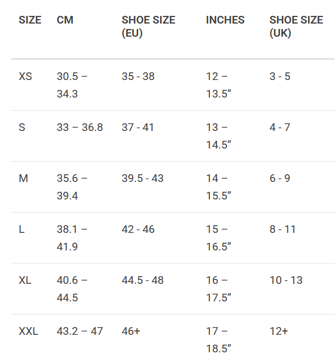Click the M size row label

(24, 179)
